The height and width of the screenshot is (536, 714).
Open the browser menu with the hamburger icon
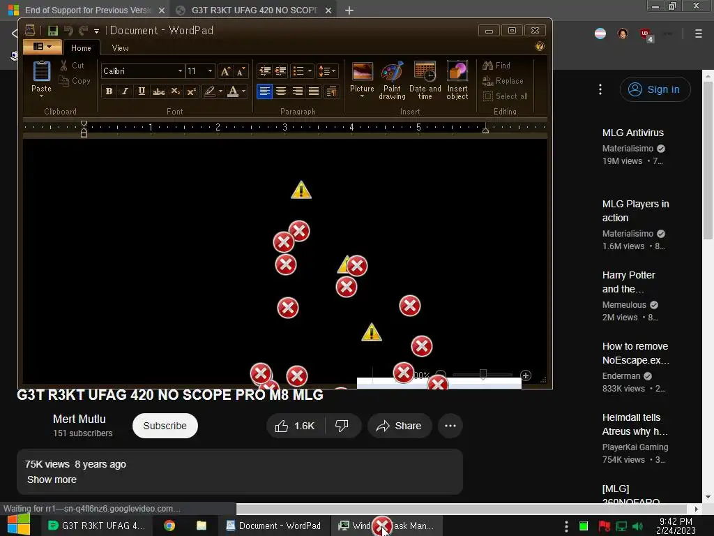point(698,33)
